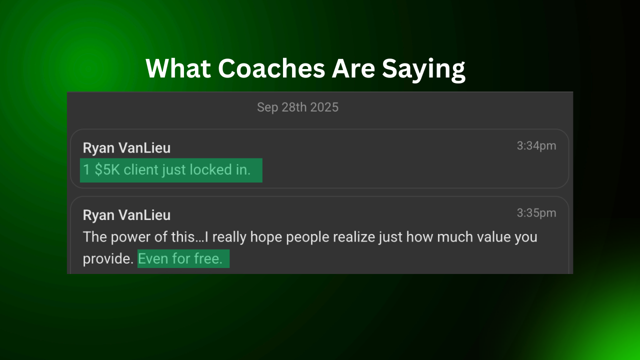The width and height of the screenshot is (640, 360).
Task: Click the word "provide." in the second message
Action: point(108,259)
